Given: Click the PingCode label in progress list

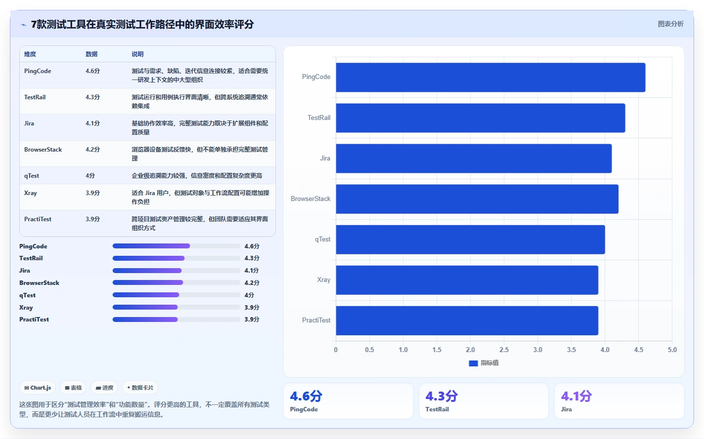Looking at the screenshot, I should point(33,246).
